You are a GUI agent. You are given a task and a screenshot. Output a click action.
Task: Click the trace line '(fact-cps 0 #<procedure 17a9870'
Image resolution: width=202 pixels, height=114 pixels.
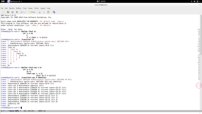coord(37,93)
